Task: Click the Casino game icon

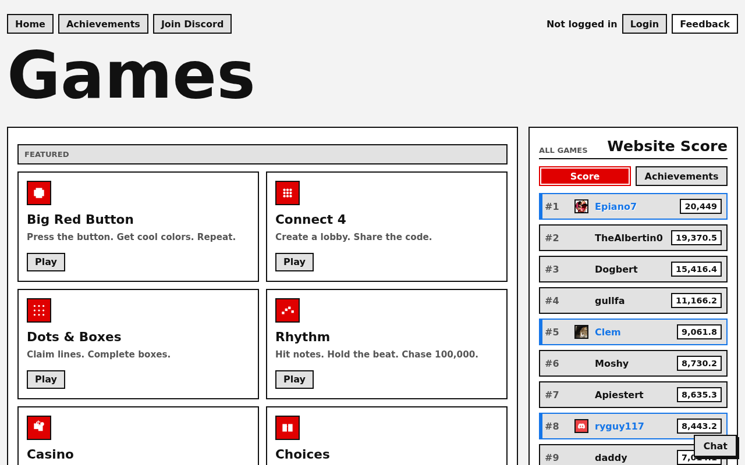Action: pyautogui.click(x=39, y=428)
